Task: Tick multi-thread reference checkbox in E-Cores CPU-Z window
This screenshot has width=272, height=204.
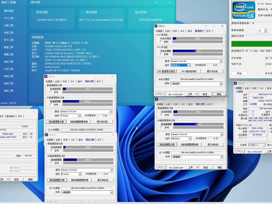Action: coord(52,163)
